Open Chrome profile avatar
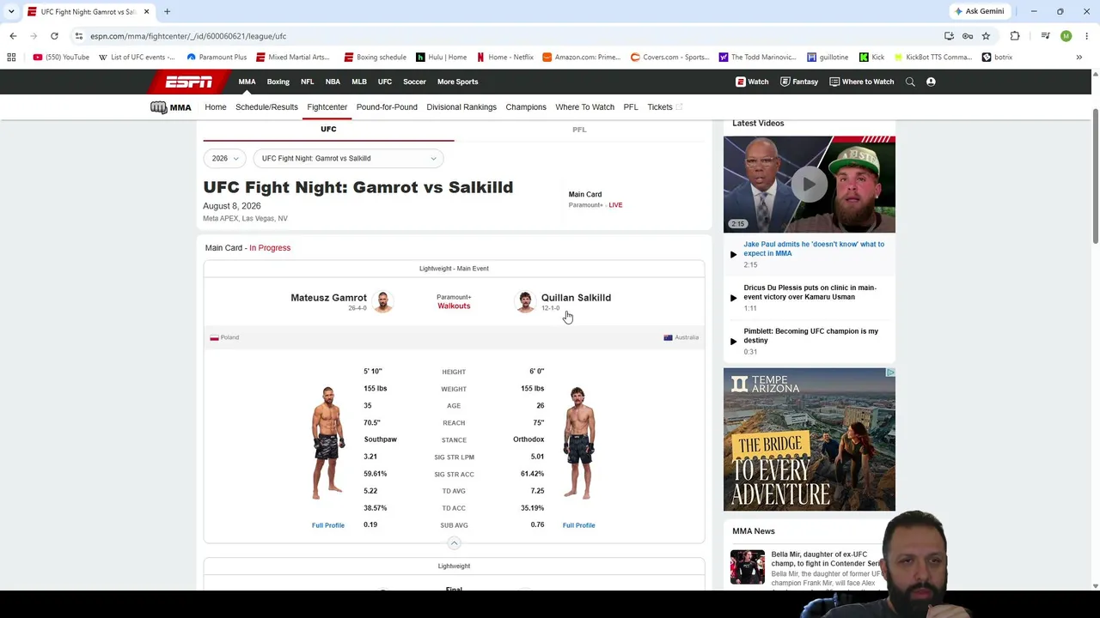 1066,36
